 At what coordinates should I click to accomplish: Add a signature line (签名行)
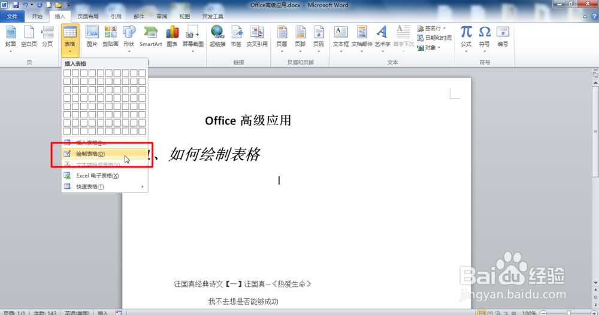click(x=431, y=28)
